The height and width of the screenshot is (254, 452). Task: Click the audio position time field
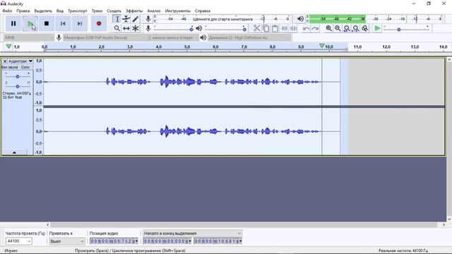coord(114,241)
